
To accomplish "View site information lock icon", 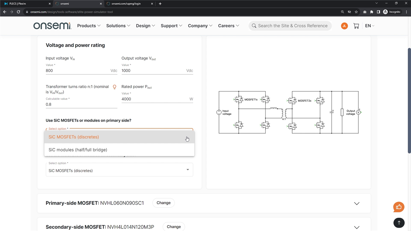I will pos(27,12).
